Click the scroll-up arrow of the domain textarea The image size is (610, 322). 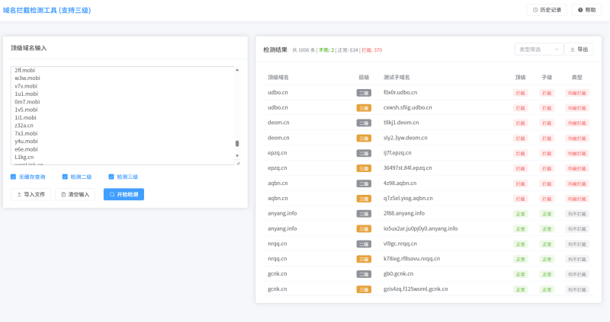pyautogui.click(x=236, y=70)
